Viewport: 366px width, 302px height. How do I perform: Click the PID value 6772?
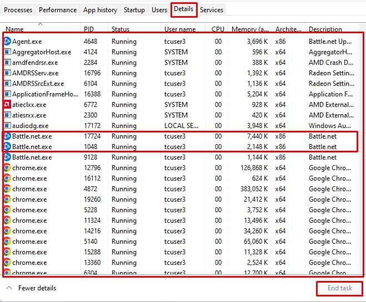[x=91, y=105]
